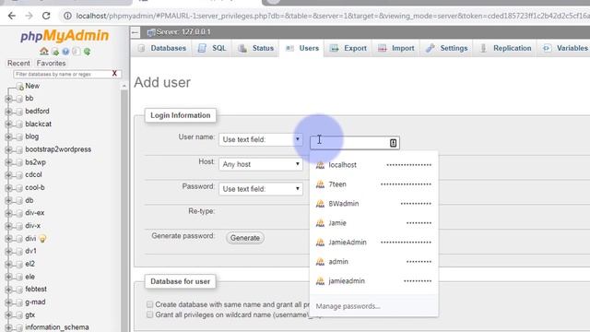
Task: Open the febtest database
Action: (36, 289)
